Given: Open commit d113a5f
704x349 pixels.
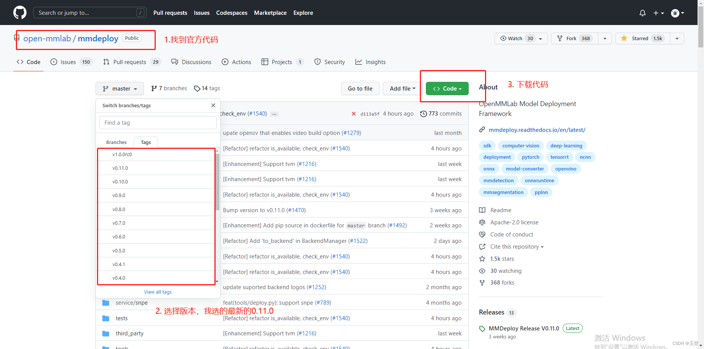Looking at the screenshot, I should (370, 114).
